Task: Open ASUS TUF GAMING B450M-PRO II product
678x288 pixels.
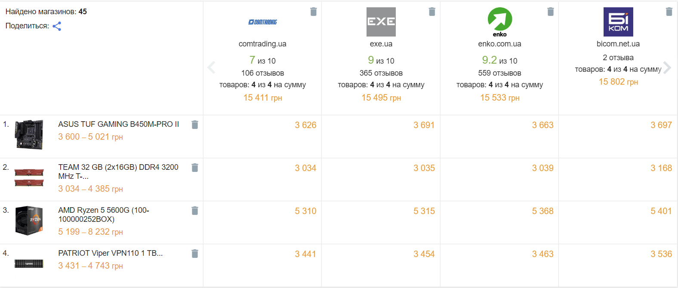Action: point(119,124)
